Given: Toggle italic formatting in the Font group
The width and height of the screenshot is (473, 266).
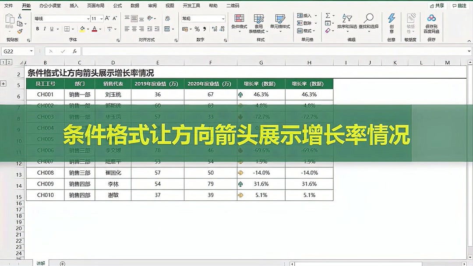Looking at the screenshot, I should pyautogui.click(x=45, y=29).
